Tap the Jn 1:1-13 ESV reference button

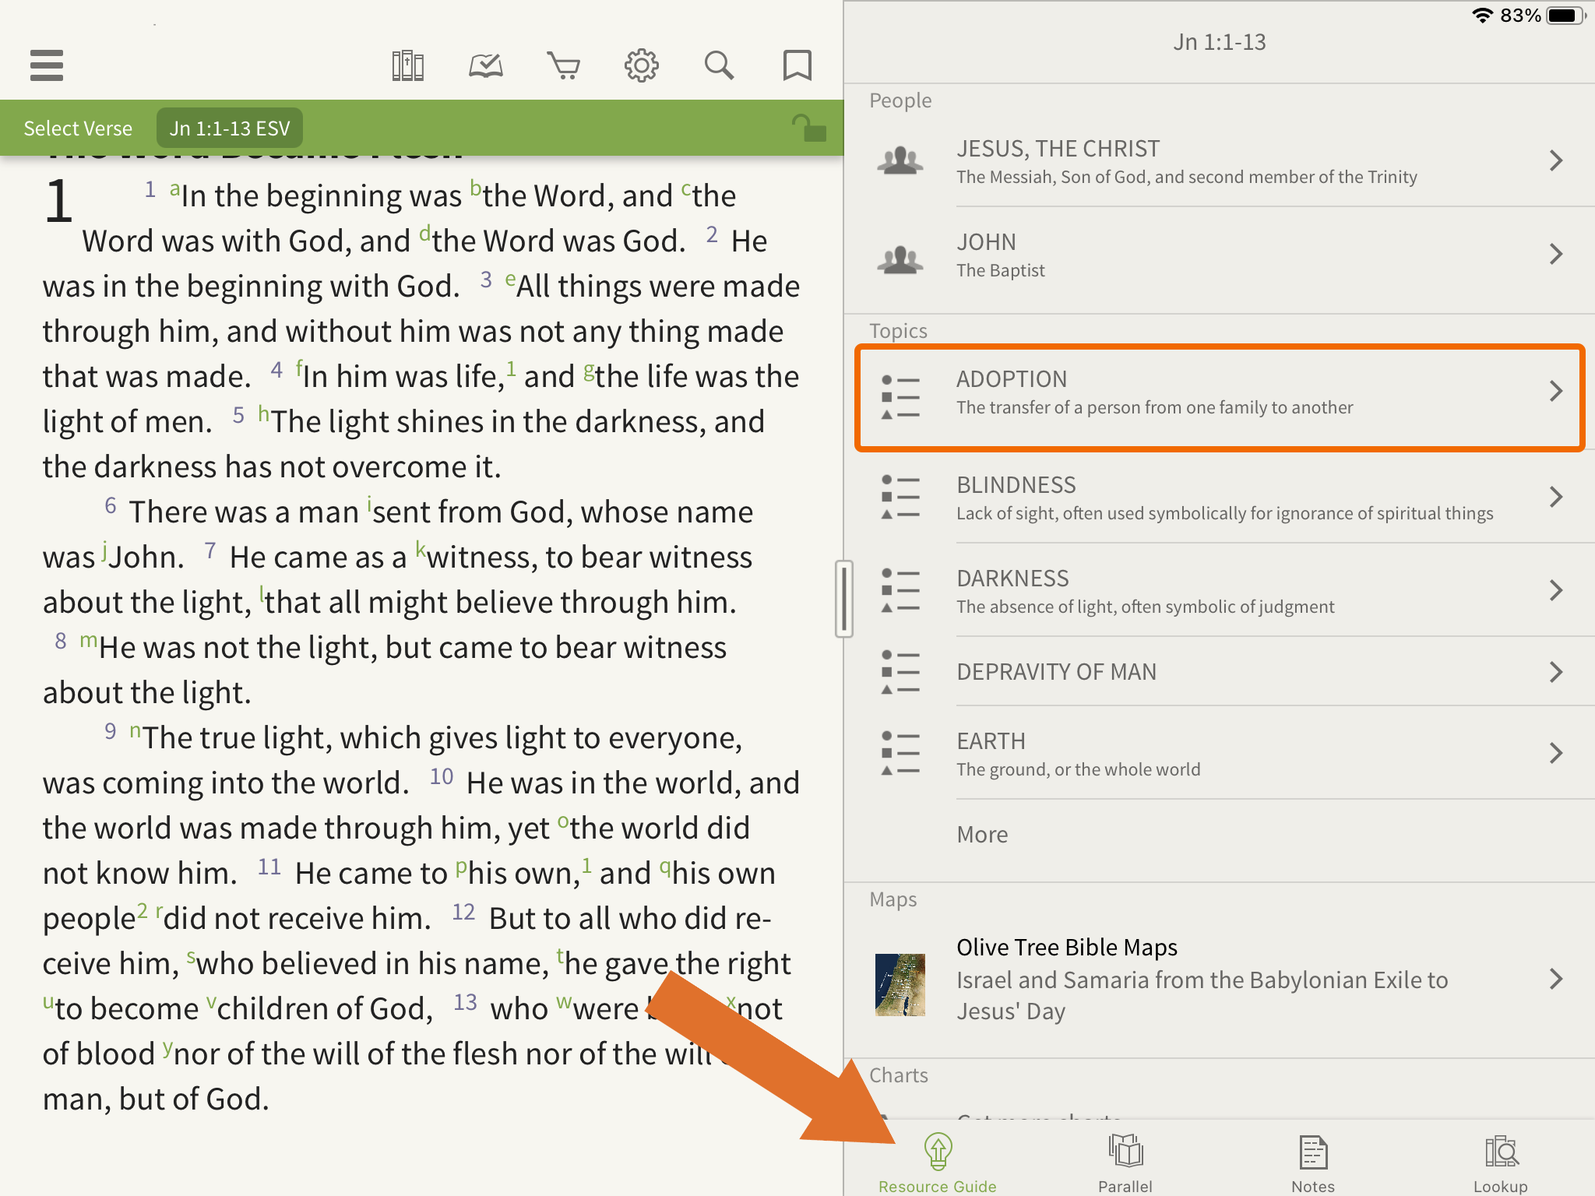tap(230, 128)
